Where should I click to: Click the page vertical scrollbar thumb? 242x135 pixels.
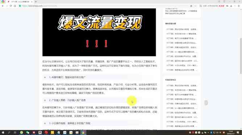click(x=241, y=56)
